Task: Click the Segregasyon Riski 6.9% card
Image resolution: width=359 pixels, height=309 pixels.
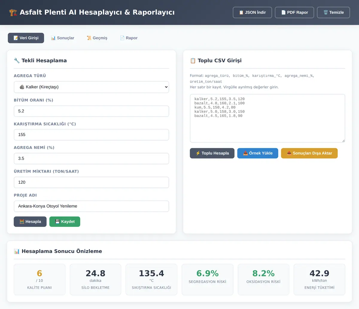Action: point(207,279)
